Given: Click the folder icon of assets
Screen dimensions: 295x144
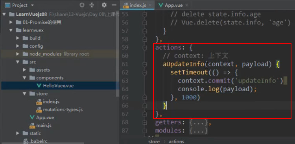Looking at the screenshot, I should coord(32,70).
